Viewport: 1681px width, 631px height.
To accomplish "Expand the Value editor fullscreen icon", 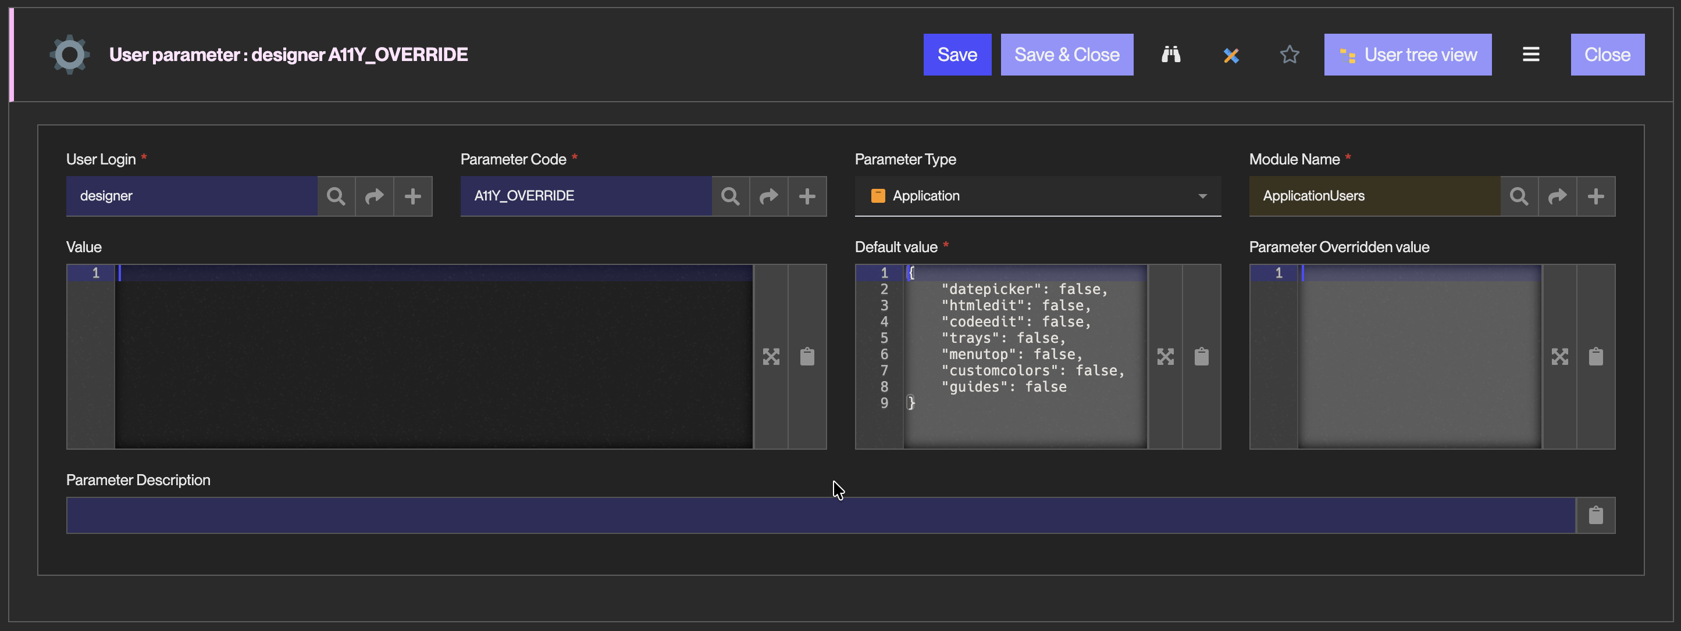I will pyautogui.click(x=771, y=357).
